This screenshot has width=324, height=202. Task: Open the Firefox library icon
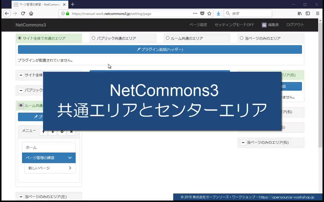click(300, 13)
